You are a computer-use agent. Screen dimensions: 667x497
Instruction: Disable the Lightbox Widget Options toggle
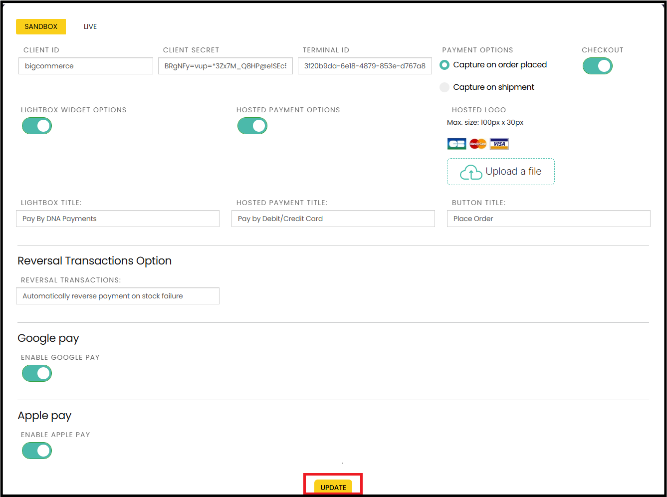pos(37,126)
